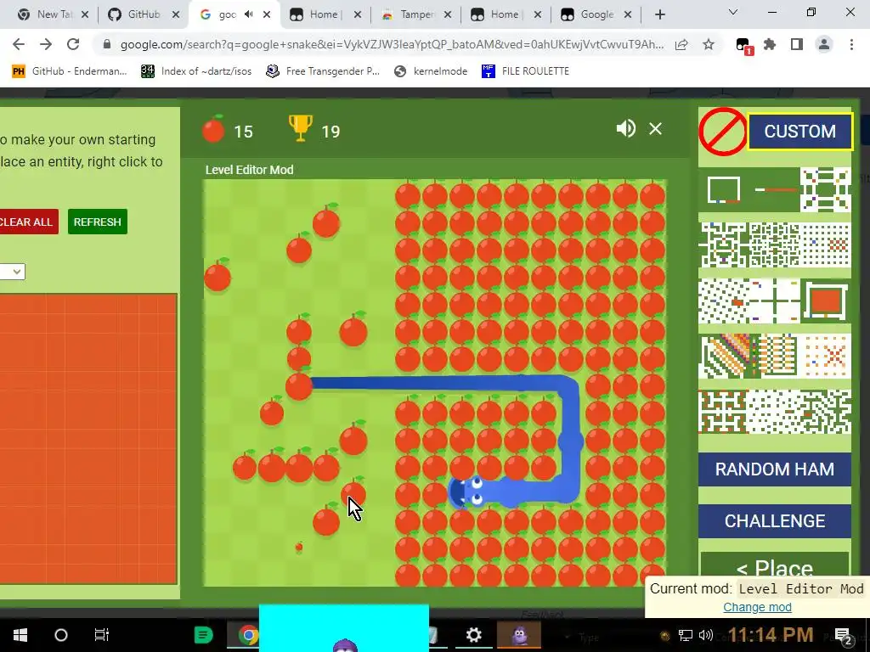Viewport: 870px width, 652px height.
Task: Go back with the browser back arrow
Action: [19, 44]
